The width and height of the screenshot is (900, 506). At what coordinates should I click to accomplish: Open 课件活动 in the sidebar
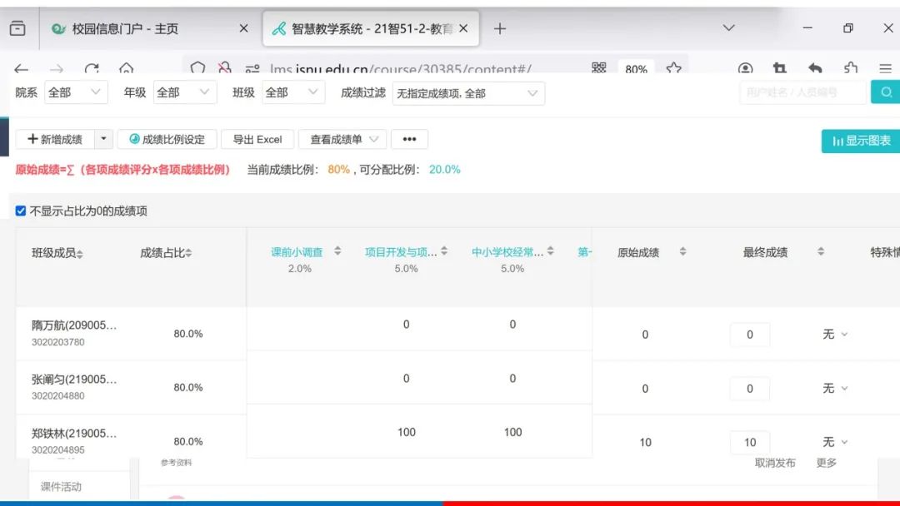point(61,487)
